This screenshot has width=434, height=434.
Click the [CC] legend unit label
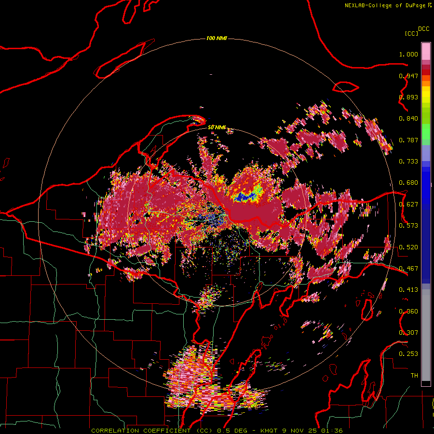[x=411, y=33]
